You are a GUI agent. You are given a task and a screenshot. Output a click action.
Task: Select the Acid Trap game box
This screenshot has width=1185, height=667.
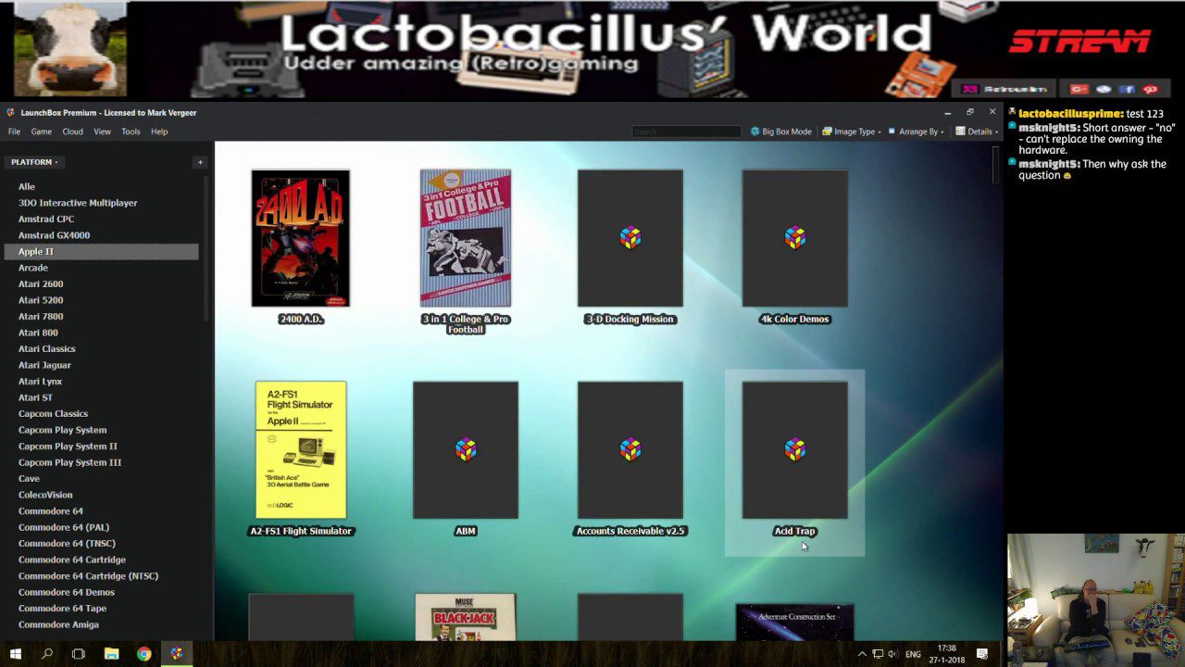click(x=795, y=450)
